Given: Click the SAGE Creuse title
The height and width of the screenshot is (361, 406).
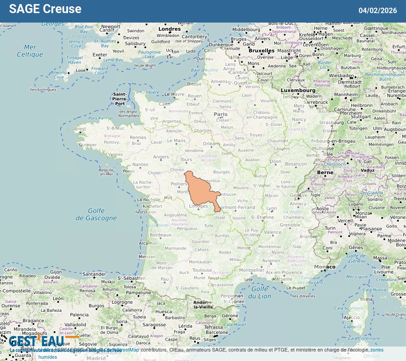Looking at the screenshot, I should coord(45,9).
